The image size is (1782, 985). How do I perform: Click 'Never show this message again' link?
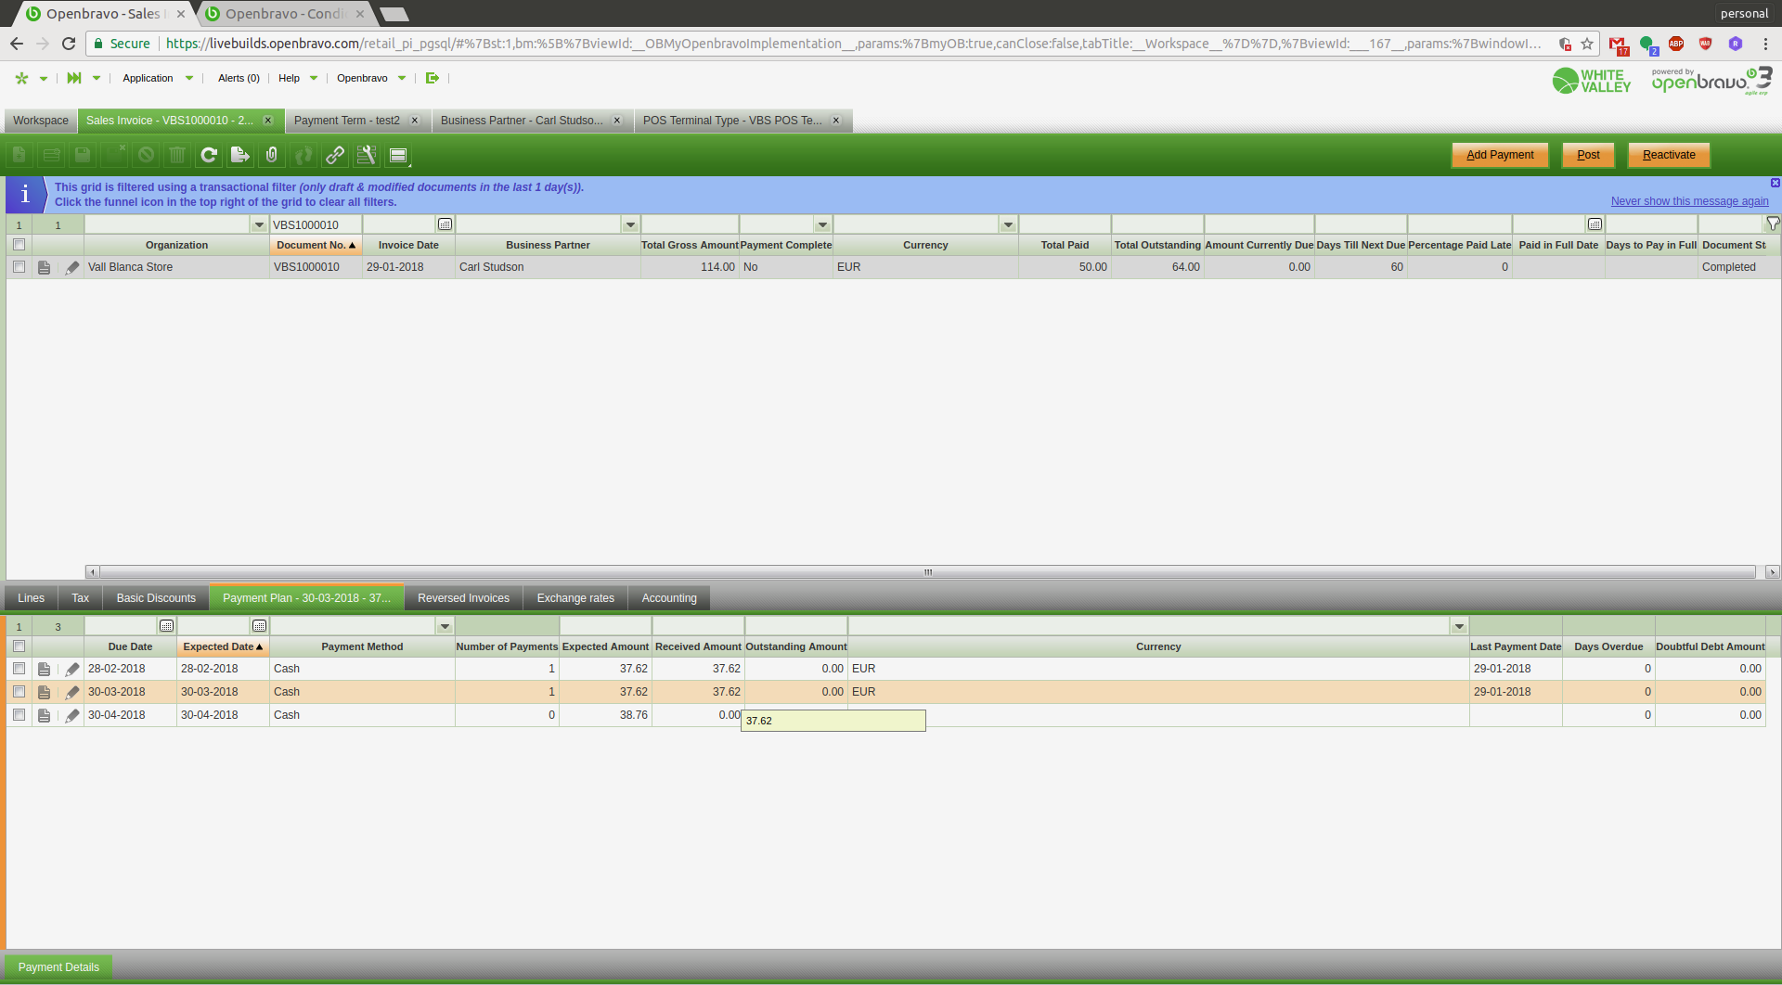[x=1689, y=201]
